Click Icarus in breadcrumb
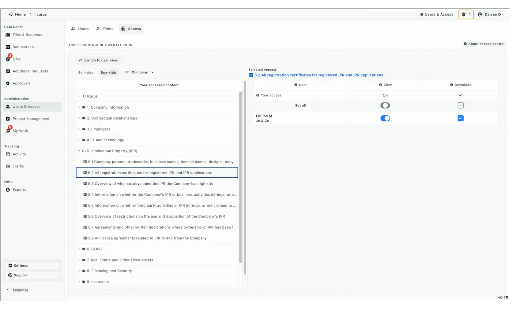 pyautogui.click(x=41, y=14)
